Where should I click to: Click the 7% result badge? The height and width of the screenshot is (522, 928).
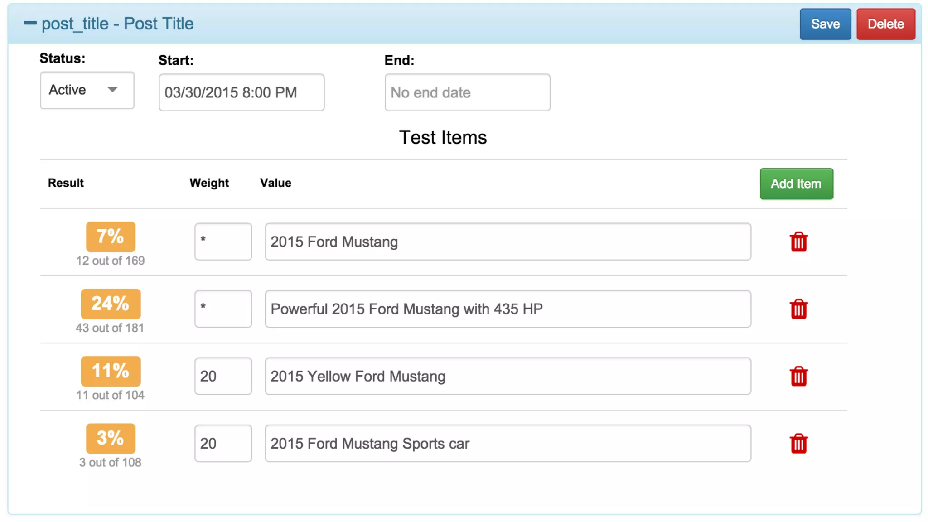coord(111,237)
